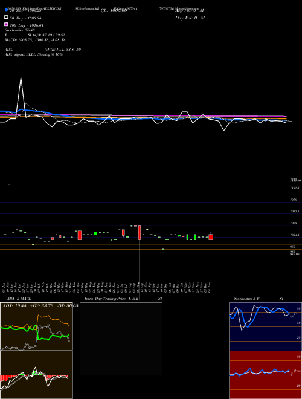Open the red RSI chart panel
Viewport: 302px width, 399px height.
(265, 375)
